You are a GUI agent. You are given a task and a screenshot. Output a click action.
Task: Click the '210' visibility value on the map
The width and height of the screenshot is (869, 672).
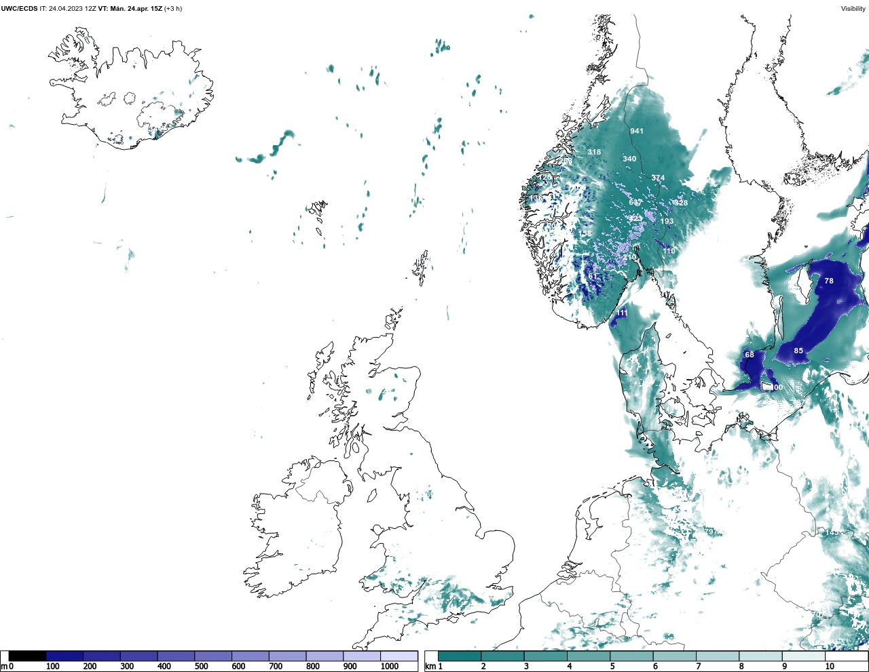coord(631,258)
